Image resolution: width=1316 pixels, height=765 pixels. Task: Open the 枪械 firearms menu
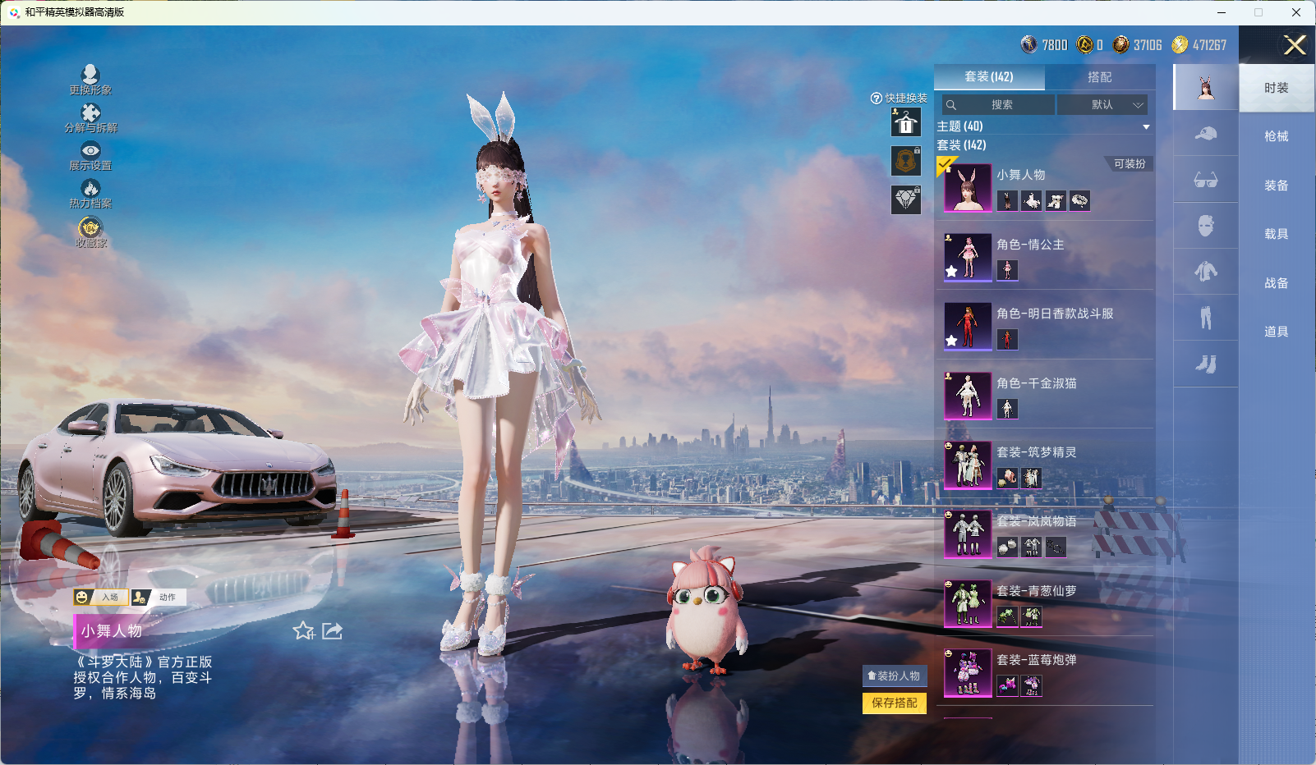[x=1276, y=136]
